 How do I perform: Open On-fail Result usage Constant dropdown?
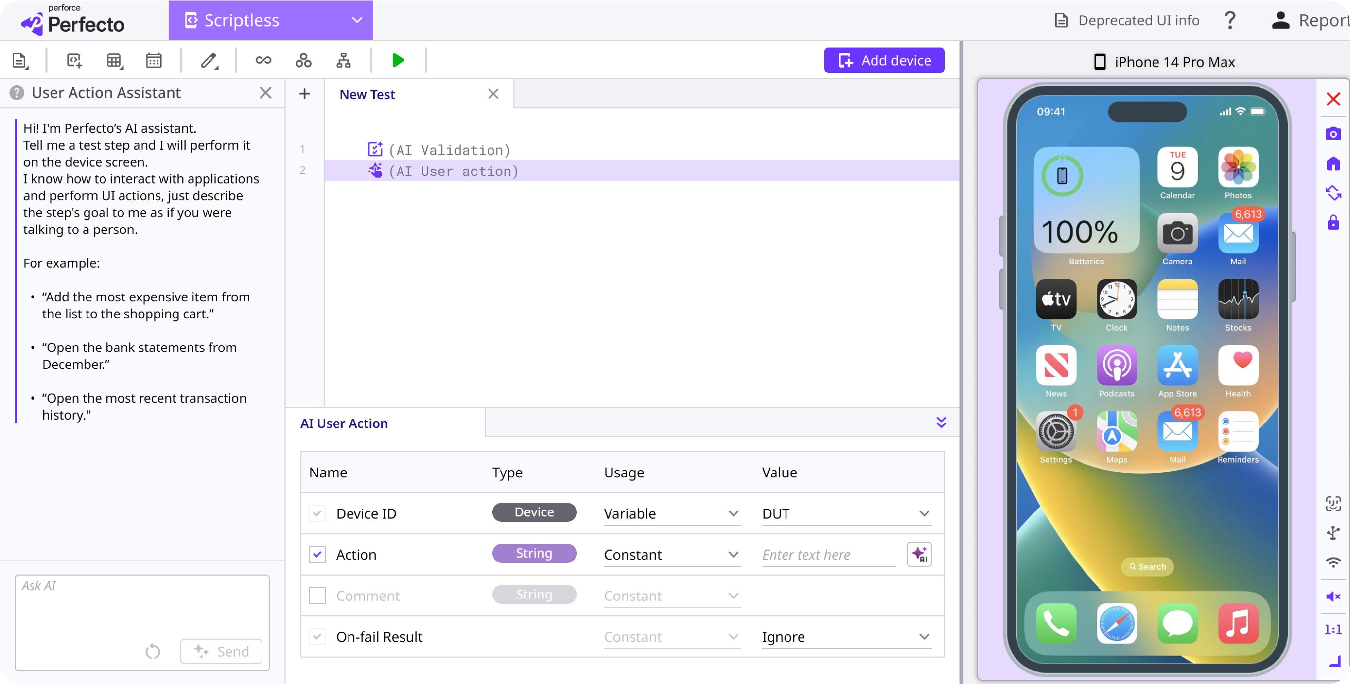pyautogui.click(x=672, y=637)
